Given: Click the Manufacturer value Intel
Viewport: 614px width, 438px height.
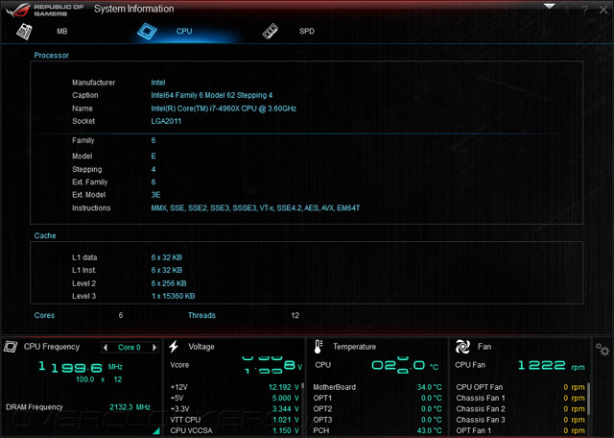Looking at the screenshot, I should (x=157, y=83).
